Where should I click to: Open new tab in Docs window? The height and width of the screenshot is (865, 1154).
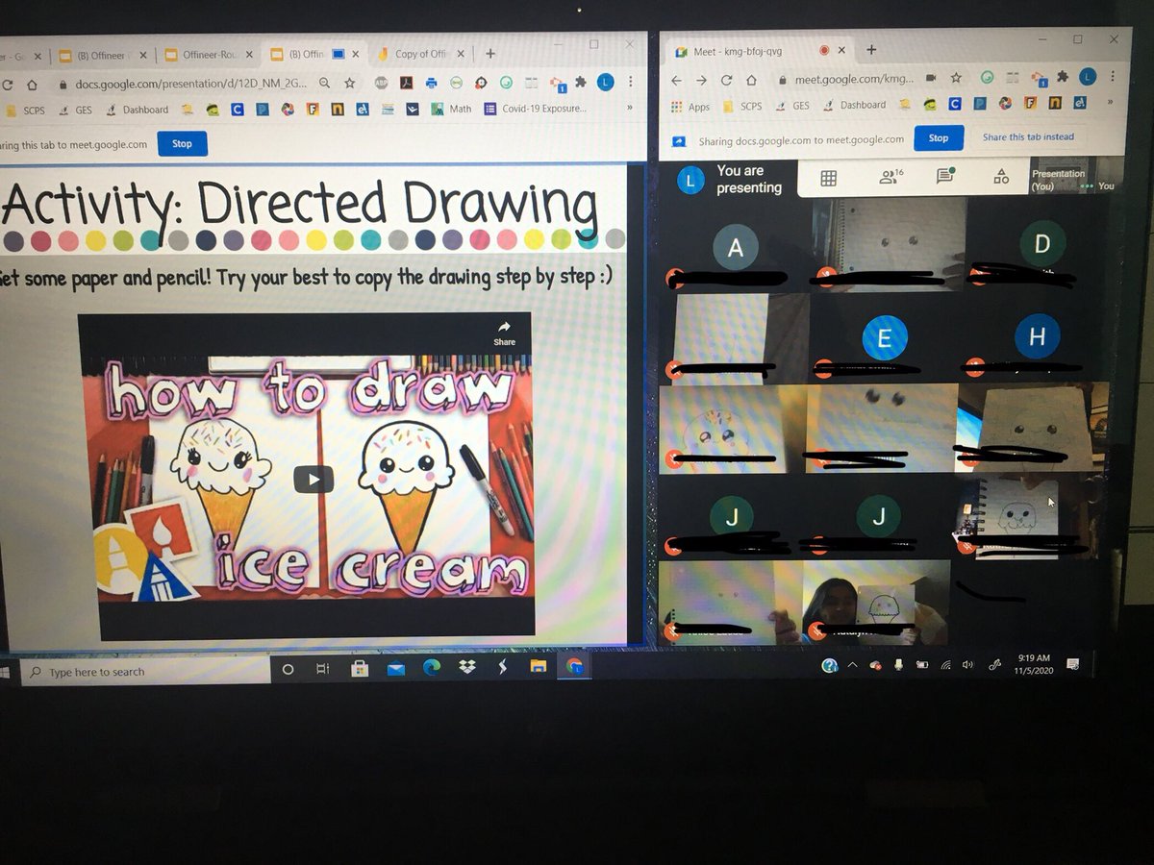coord(489,54)
